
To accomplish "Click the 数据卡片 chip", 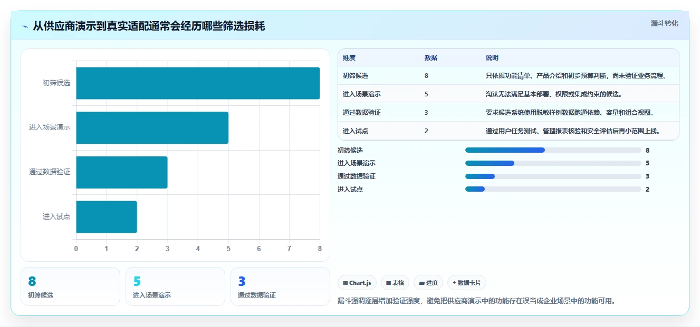I will 467,283.
